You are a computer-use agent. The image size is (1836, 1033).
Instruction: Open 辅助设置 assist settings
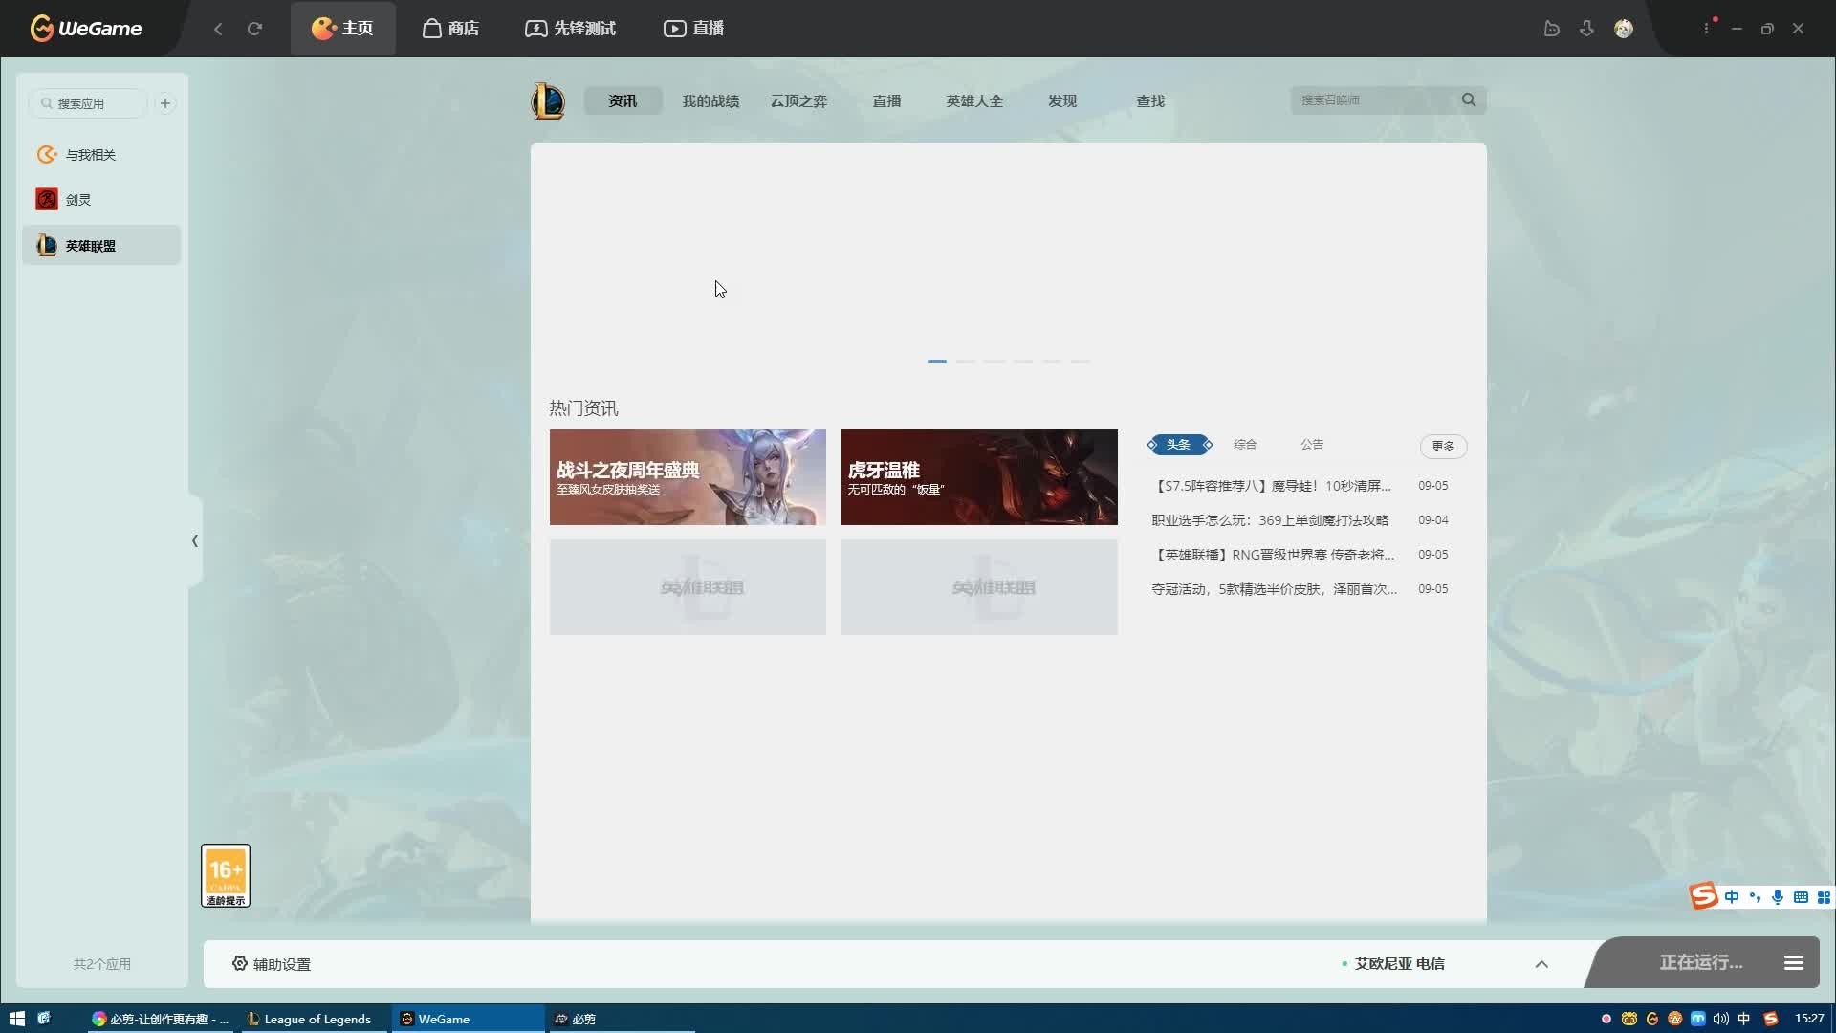click(272, 964)
